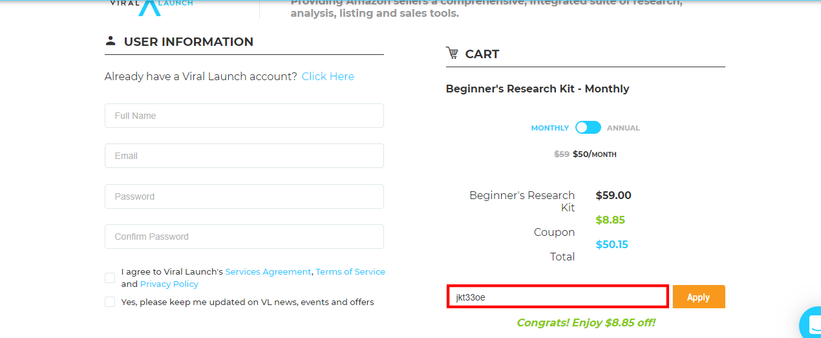Image resolution: width=821 pixels, height=338 pixels.
Task: Open the chat widget bubble
Action: (811, 322)
